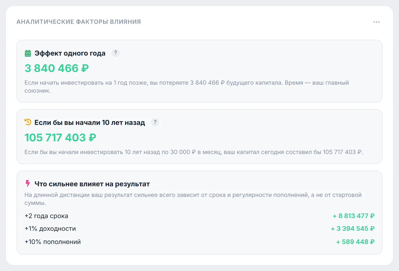
Task: Click the pink lightning bolt icon
Action: point(28,183)
